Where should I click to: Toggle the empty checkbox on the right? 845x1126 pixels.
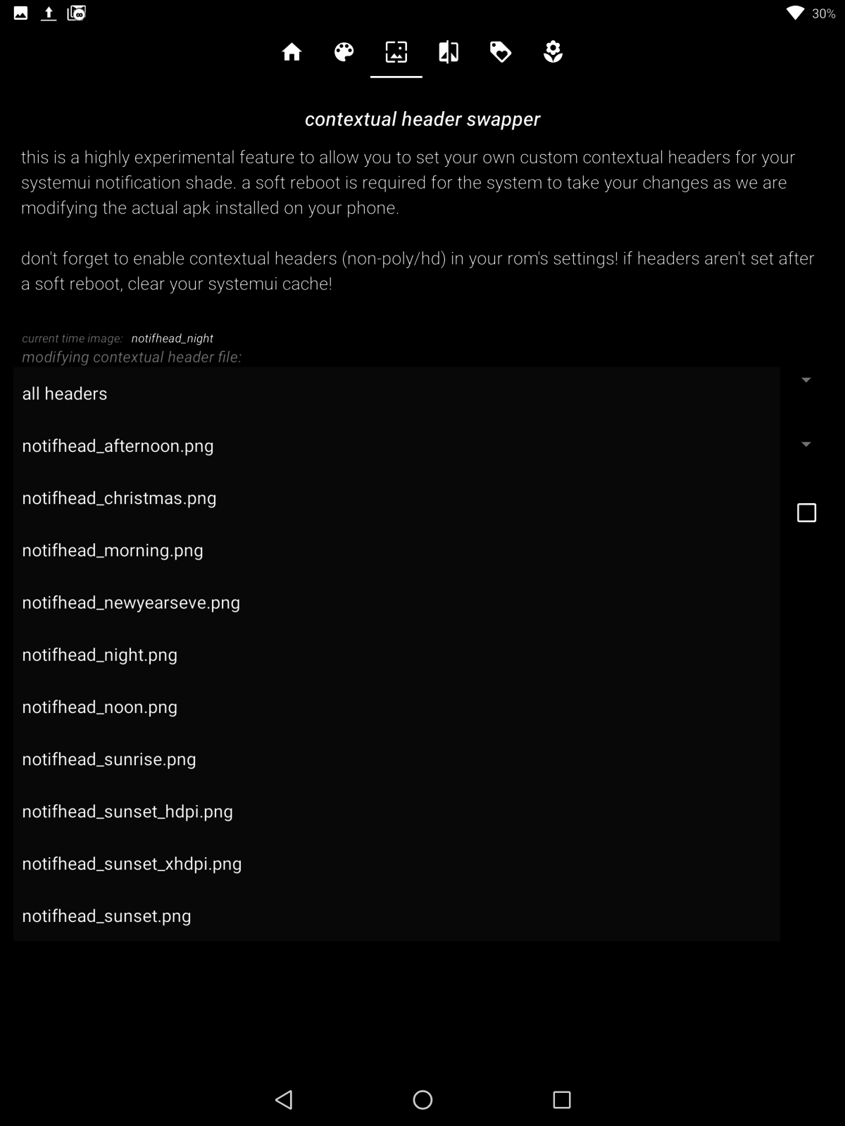(x=806, y=512)
